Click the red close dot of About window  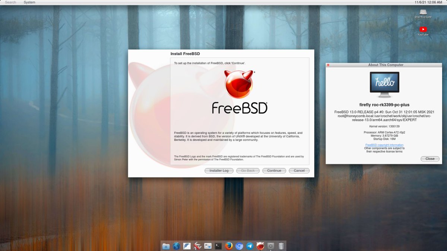click(328, 65)
